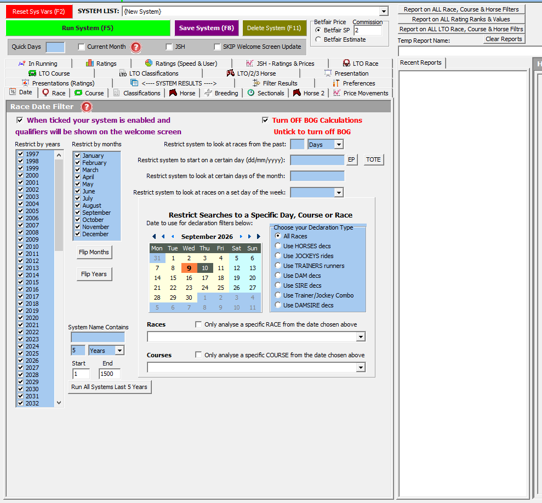The width and height of the screenshot is (542, 503).
Task: Click the LTO Classifications tab icon
Action: [123, 73]
